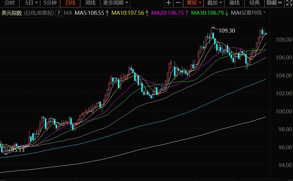Select the 5分钟 period tab
Image resolution: width=293 pixels, height=181 pixels.
tap(50, 3)
